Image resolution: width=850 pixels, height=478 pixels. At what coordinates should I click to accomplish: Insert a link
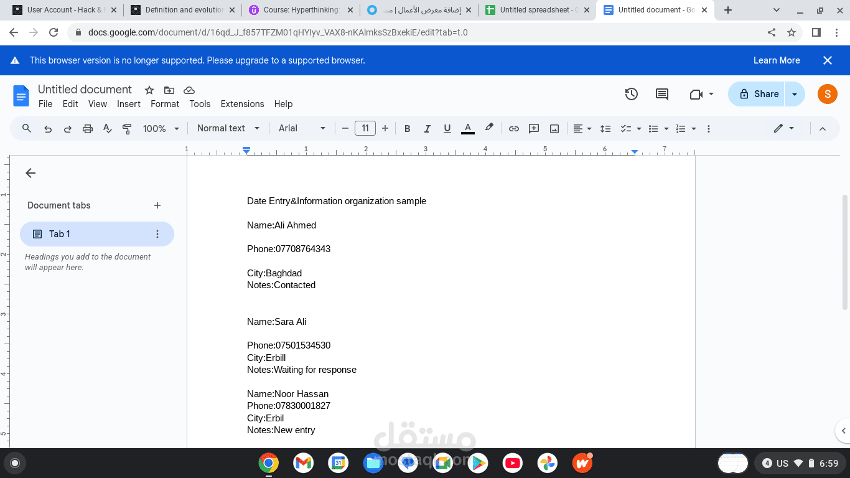click(514, 129)
